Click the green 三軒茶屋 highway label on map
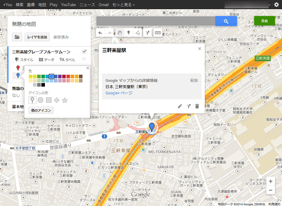This screenshot has width=282, height=206. 263,58
